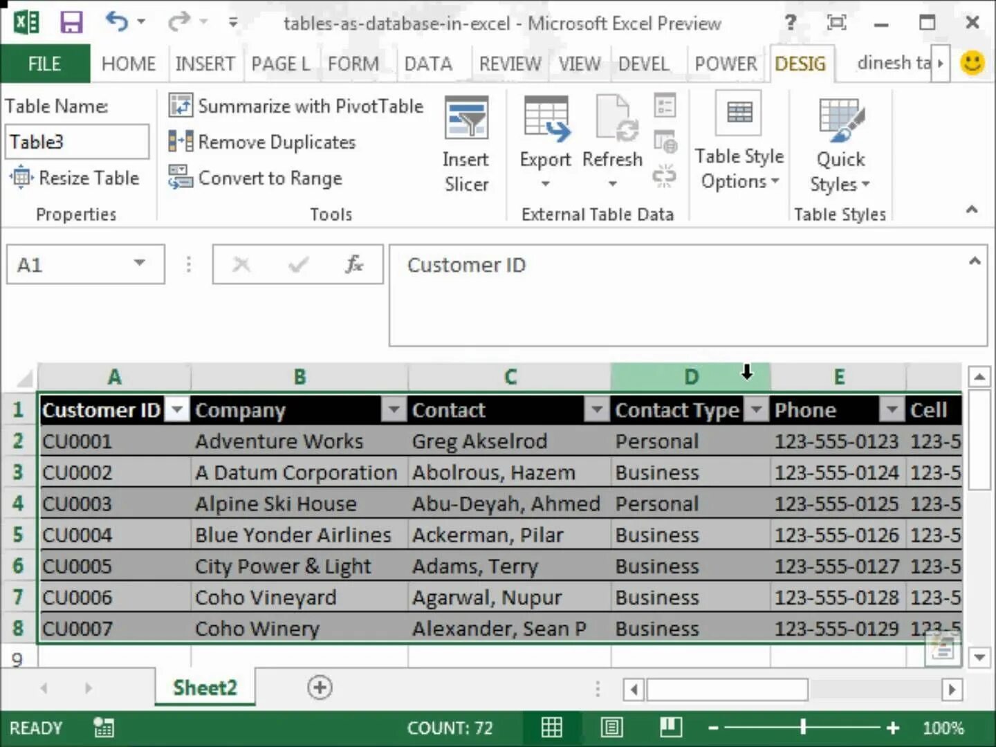The height and width of the screenshot is (747, 996).
Task: Click the Enter checkmark in formula bar
Action: point(298,264)
